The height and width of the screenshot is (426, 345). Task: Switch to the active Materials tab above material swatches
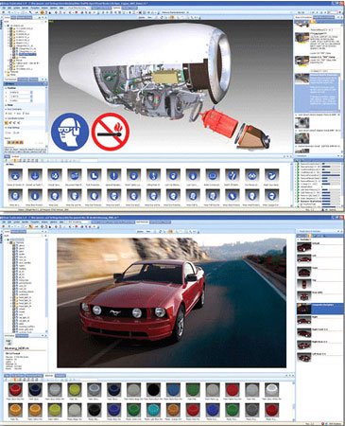click(x=49, y=376)
